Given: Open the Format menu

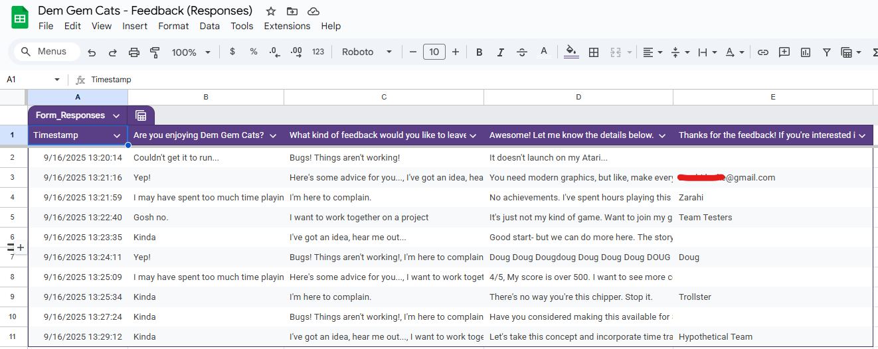Looking at the screenshot, I should click(173, 26).
